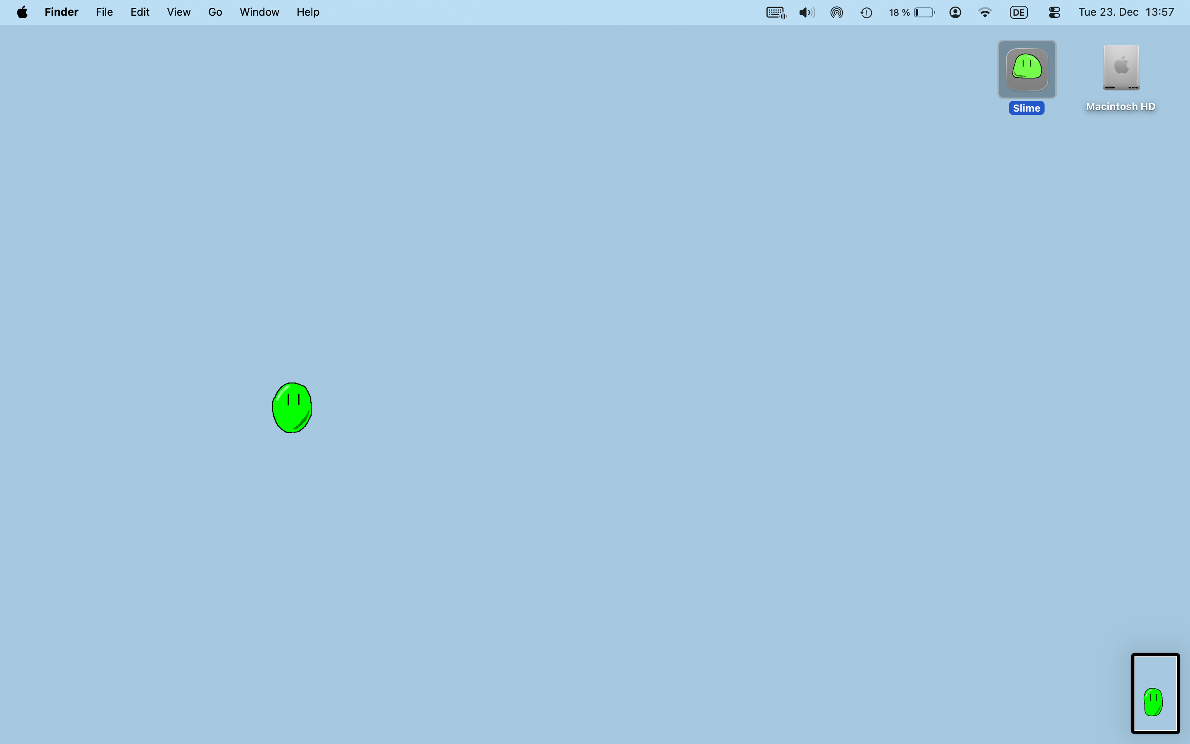Open the volume control in menu bar
1190x744 pixels.
[x=807, y=12]
